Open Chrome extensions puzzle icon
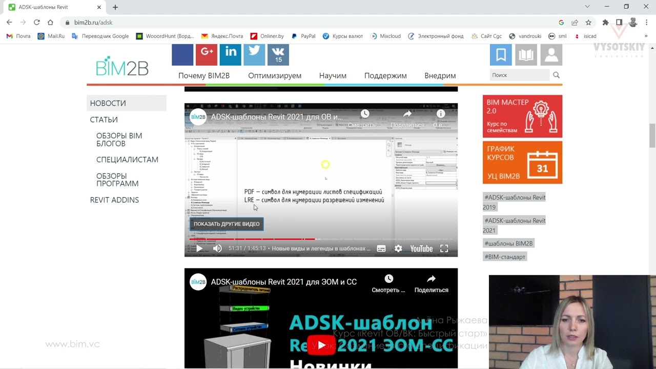This screenshot has width=656, height=369. point(605,23)
